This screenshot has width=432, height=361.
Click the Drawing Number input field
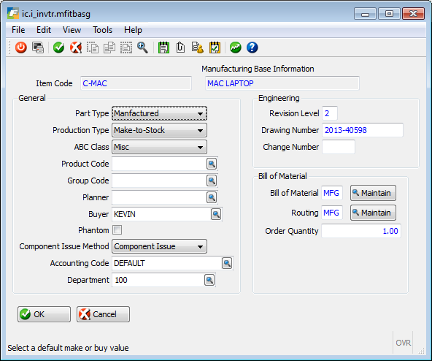click(363, 130)
